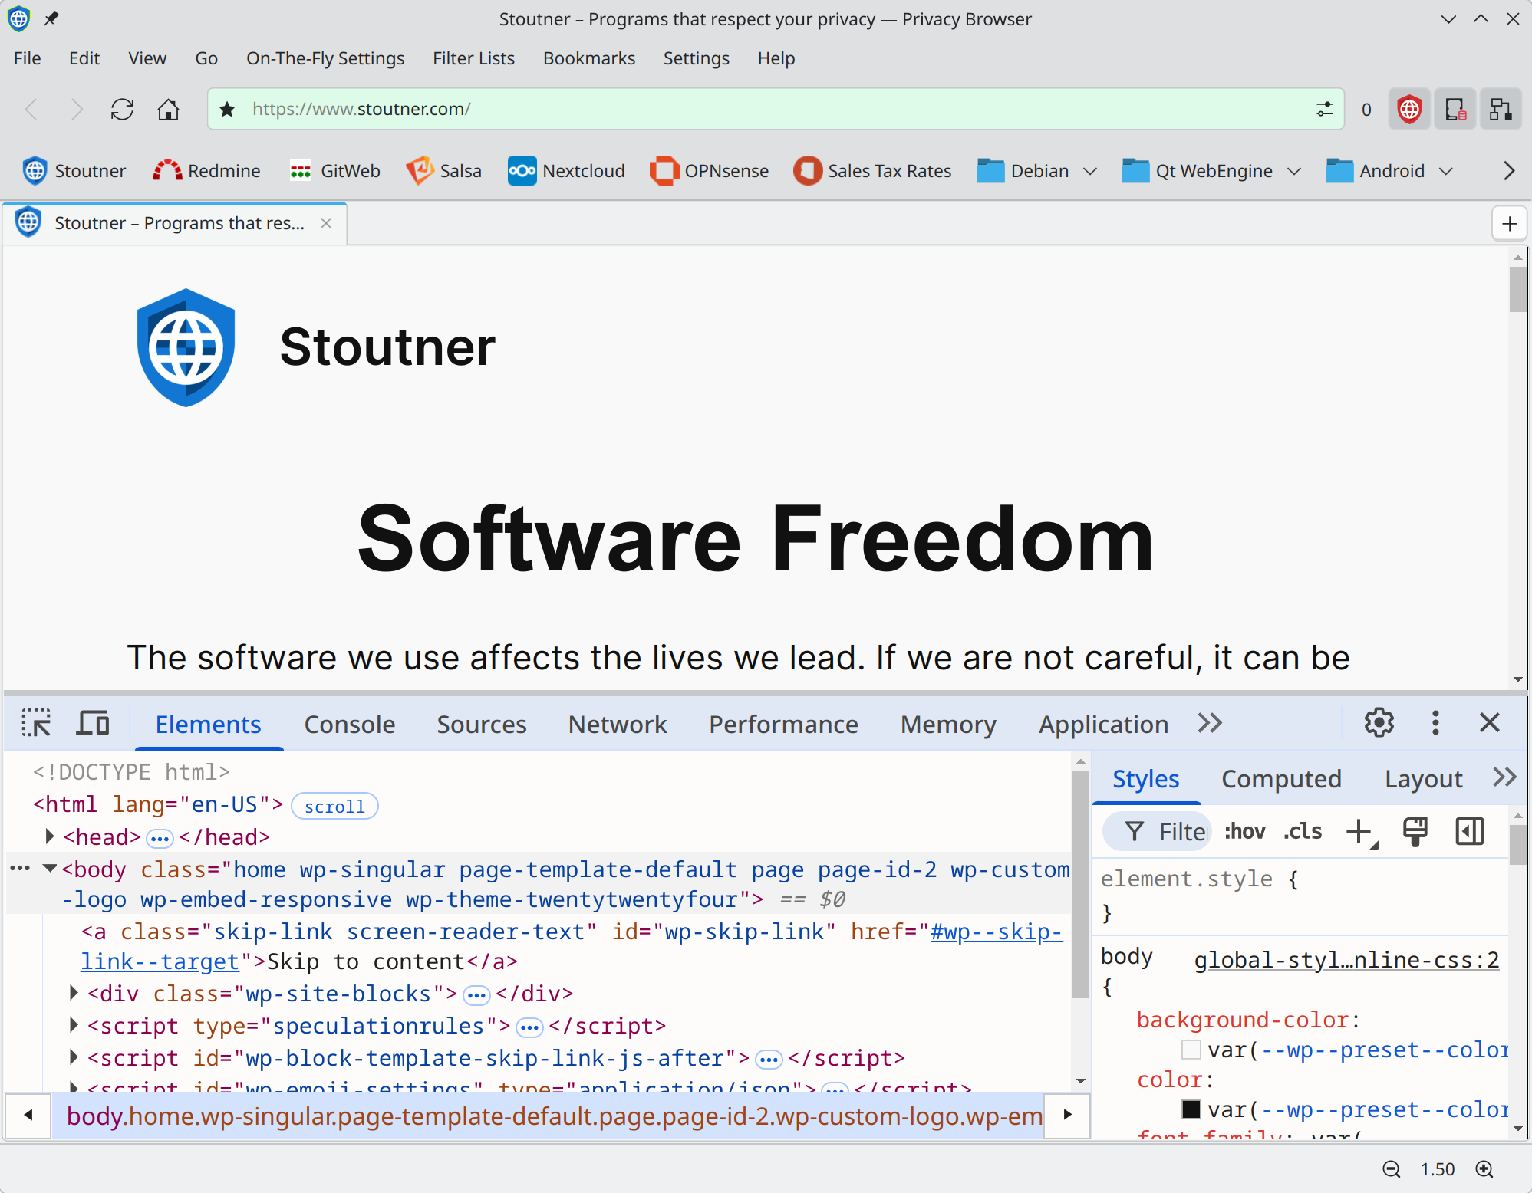Toggle the :hov element state panel
The height and width of the screenshot is (1193, 1532).
[1244, 832]
